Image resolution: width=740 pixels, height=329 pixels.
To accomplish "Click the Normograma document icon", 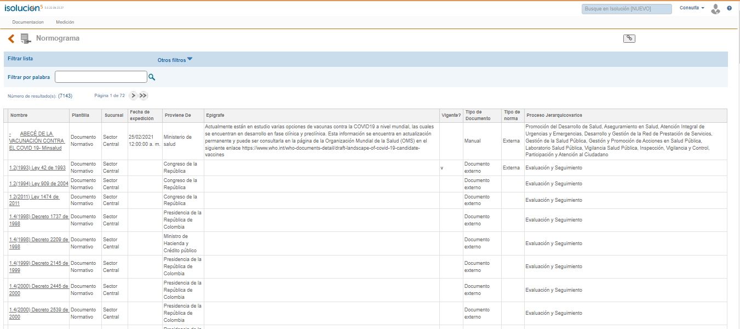I will (x=25, y=38).
